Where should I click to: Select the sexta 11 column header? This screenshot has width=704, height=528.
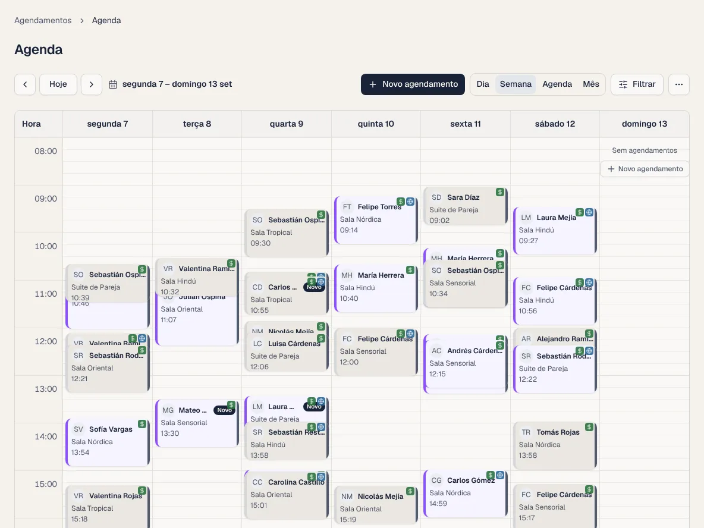(466, 124)
